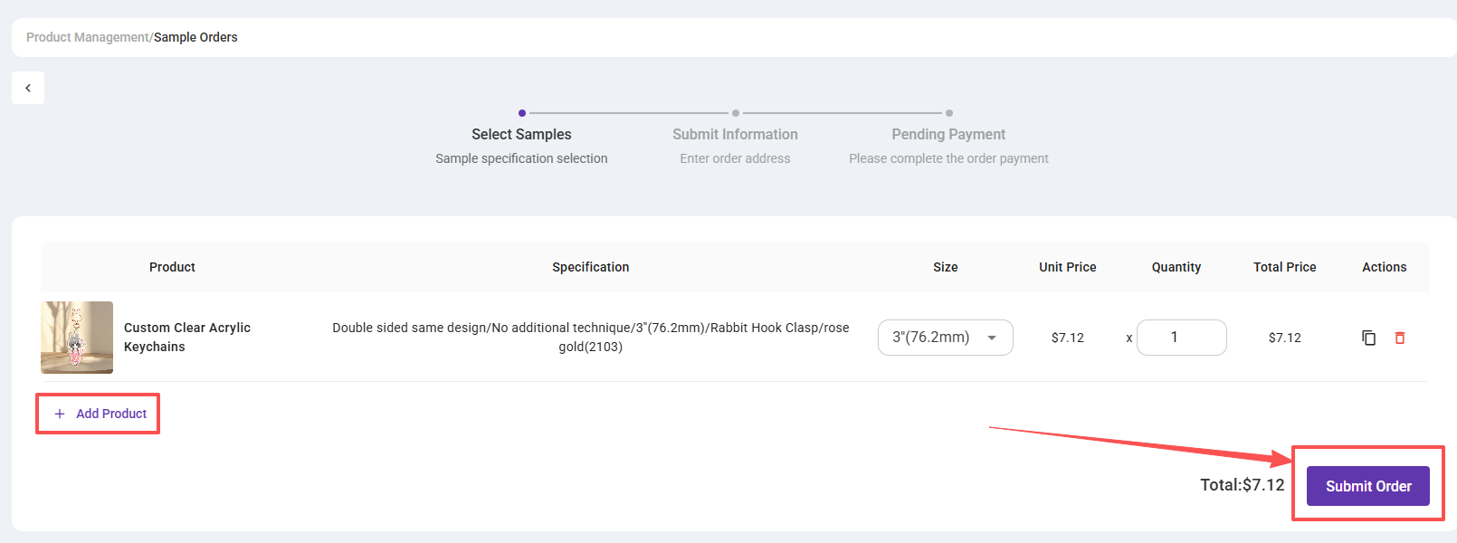Go to the Submit Information step

(x=735, y=134)
